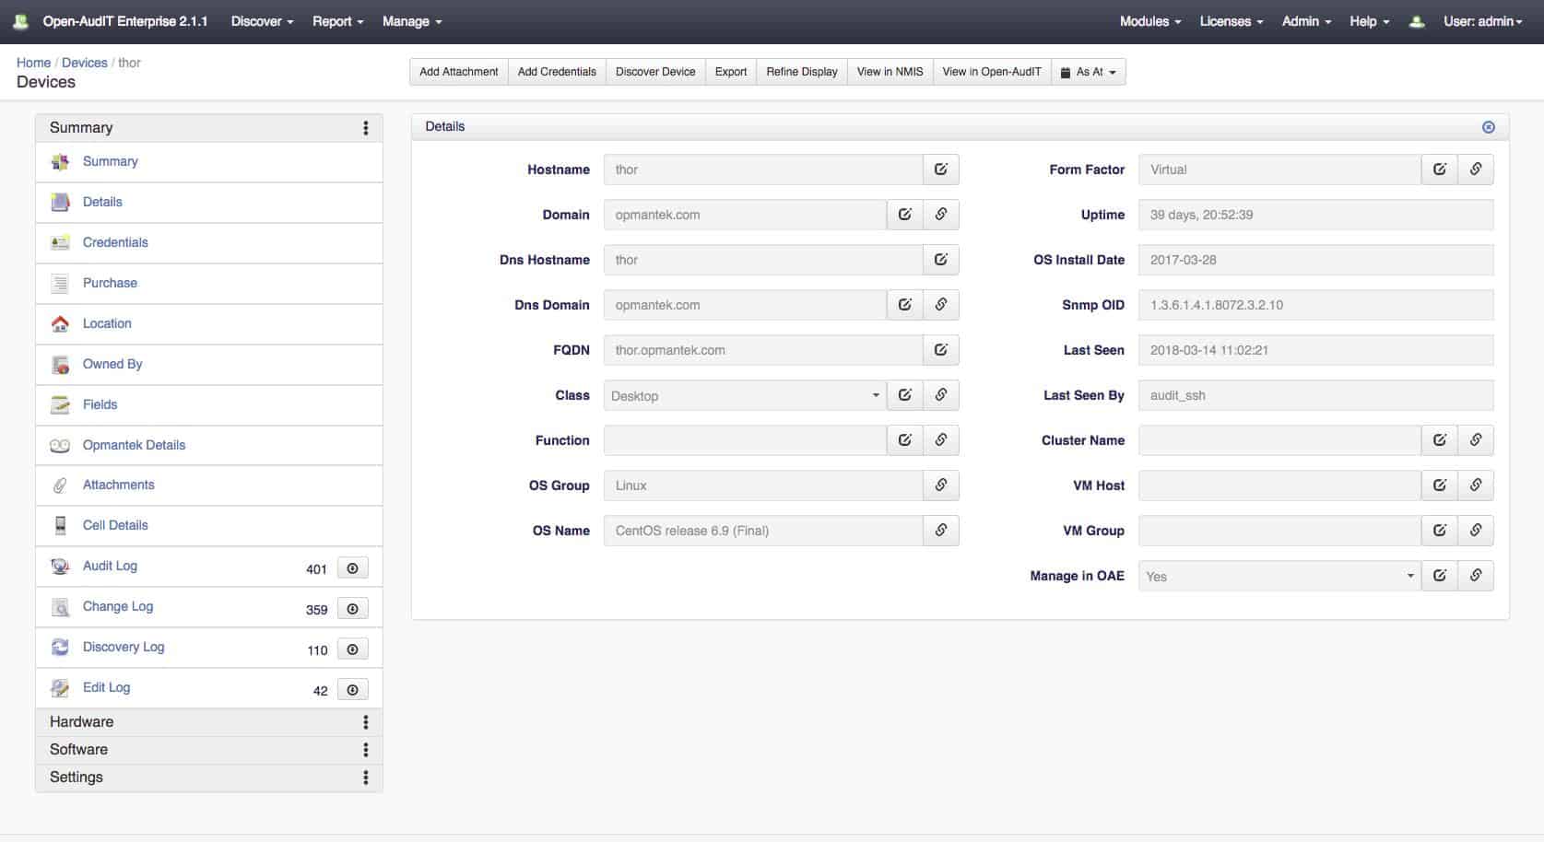Open the Class dropdown showing Desktop
This screenshot has height=842, width=1544.
click(745, 395)
